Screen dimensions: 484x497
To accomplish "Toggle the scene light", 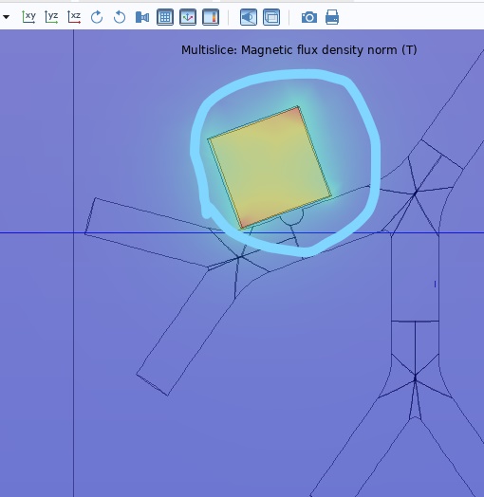I will tap(249, 17).
